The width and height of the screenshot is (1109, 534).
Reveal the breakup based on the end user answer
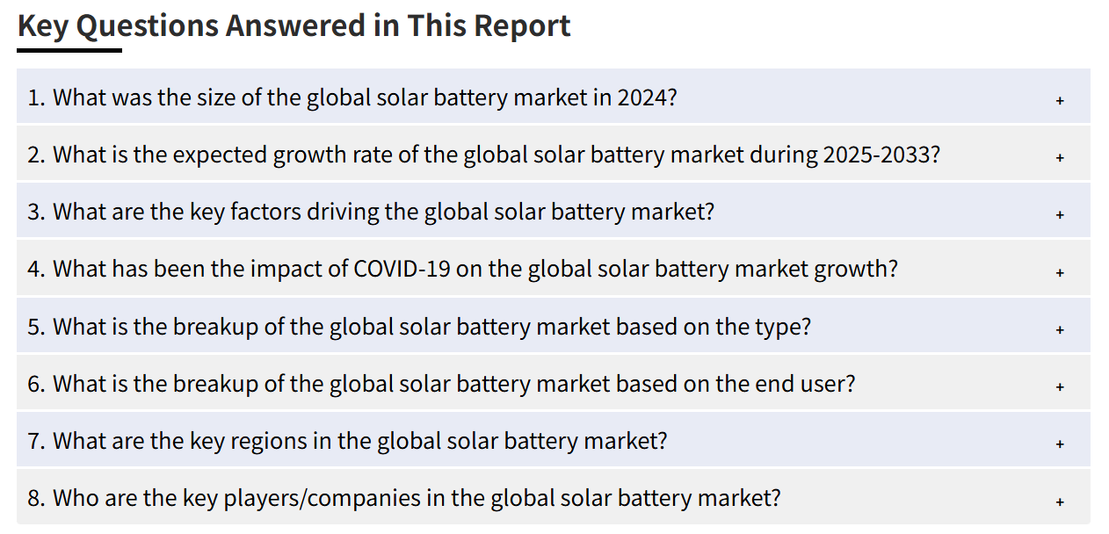click(x=441, y=384)
